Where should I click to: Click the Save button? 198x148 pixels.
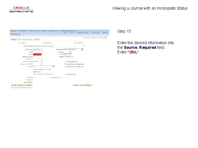14,85
